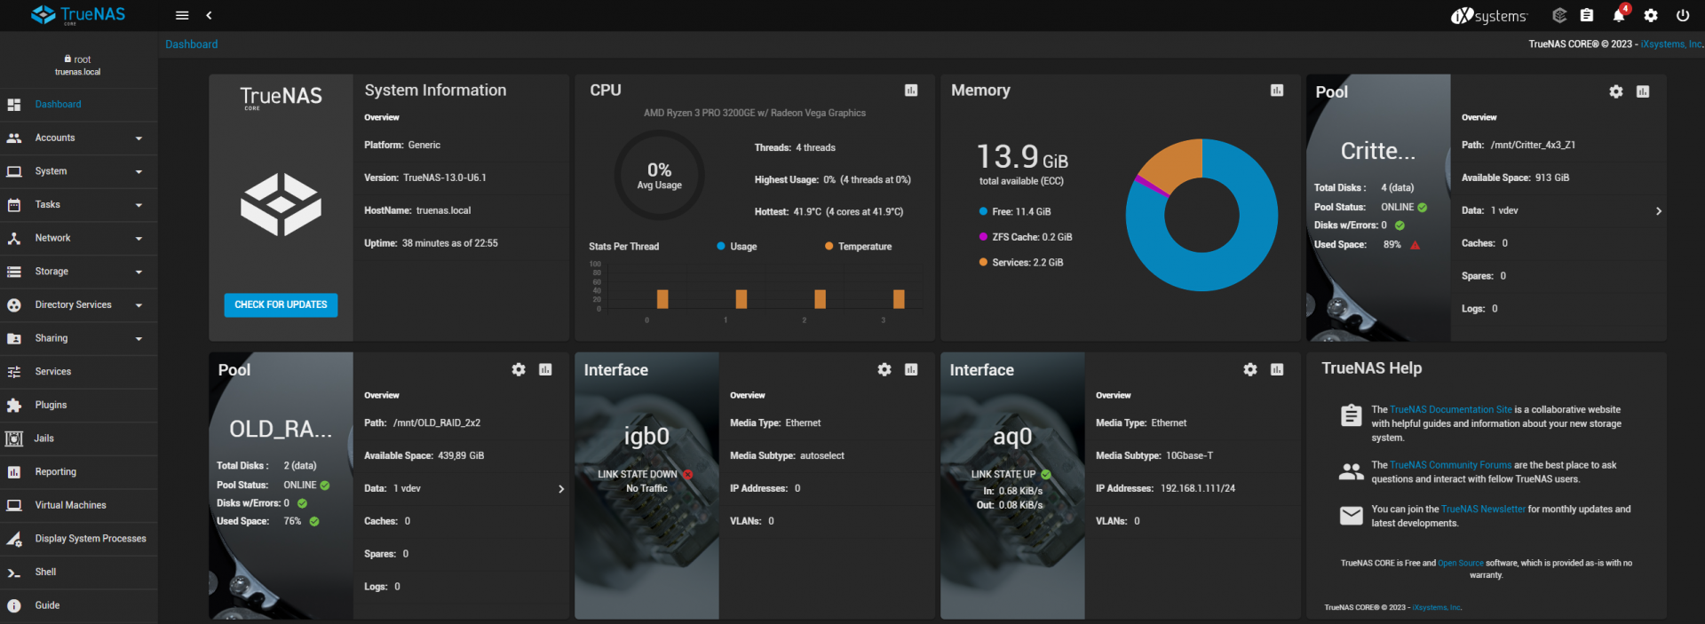The width and height of the screenshot is (1705, 624).
Task: Click igb0 LINK STATE DOWN status icon
Action: click(688, 475)
